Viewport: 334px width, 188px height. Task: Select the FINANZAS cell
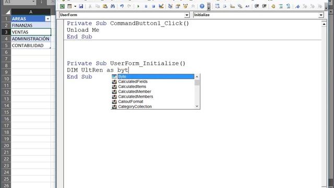31,26
